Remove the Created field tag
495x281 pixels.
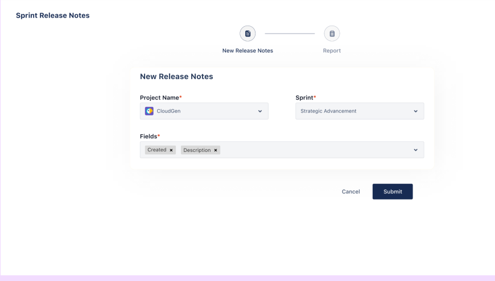(171, 150)
